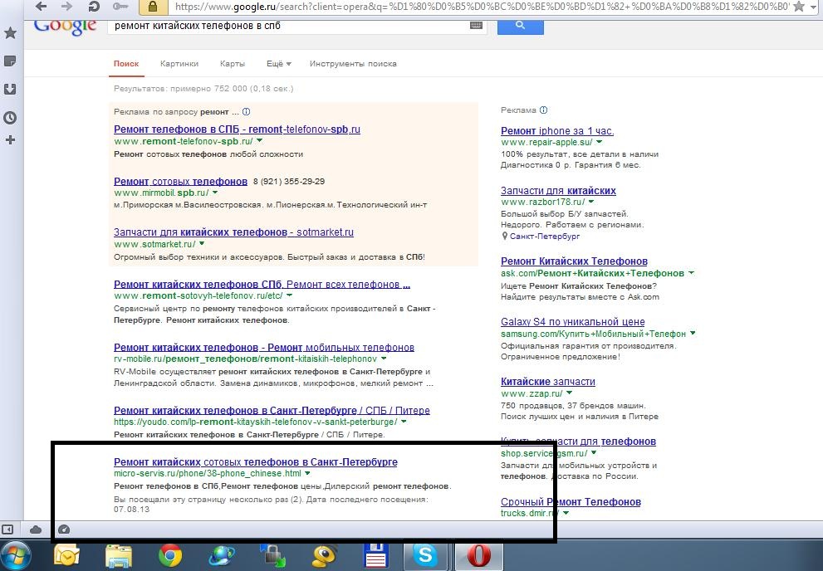Open Запчасти для китайских телефонов sotmarket link
Image resolution: width=823 pixels, height=571 pixels.
233,232
